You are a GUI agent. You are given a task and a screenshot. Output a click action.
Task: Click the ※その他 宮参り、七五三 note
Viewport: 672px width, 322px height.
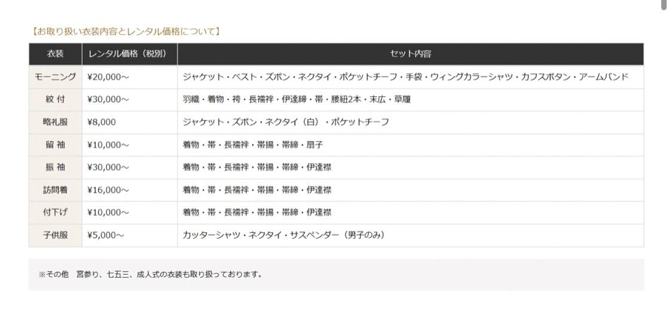point(151,274)
